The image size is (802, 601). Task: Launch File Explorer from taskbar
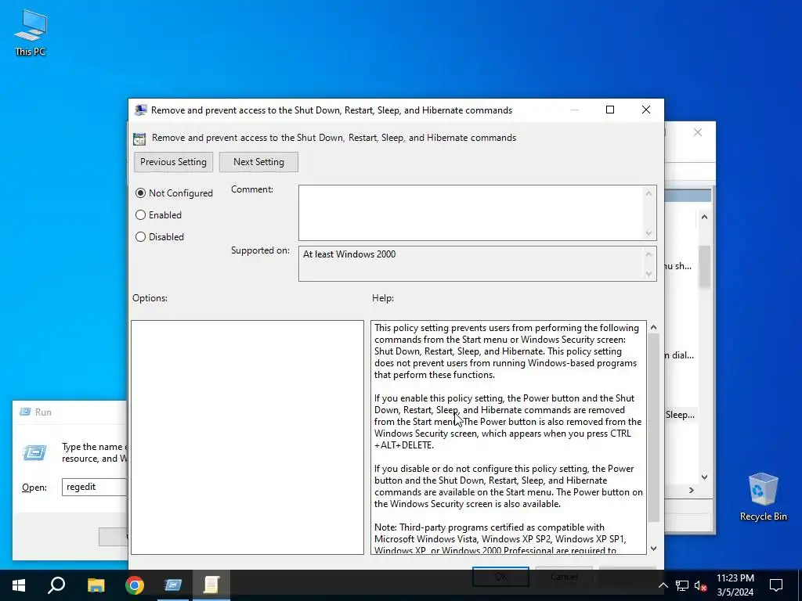96,585
